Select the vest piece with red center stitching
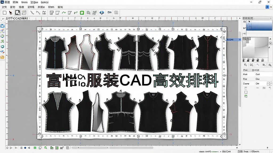 [x=207, y=52]
